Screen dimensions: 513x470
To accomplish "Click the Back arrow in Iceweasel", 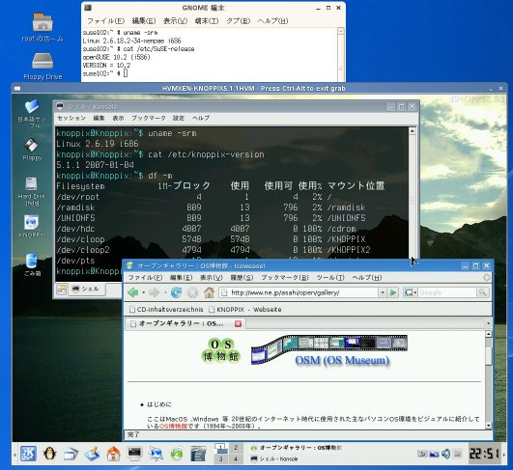I will [132, 292].
